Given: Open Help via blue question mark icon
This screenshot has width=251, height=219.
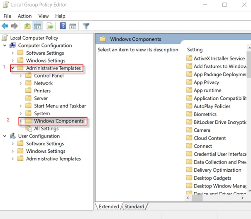Looking at the screenshot, I should coord(63,26).
